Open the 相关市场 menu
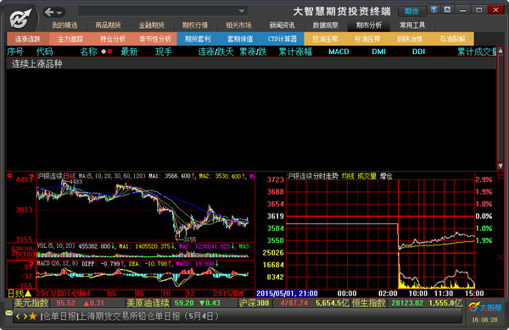 click(238, 25)
